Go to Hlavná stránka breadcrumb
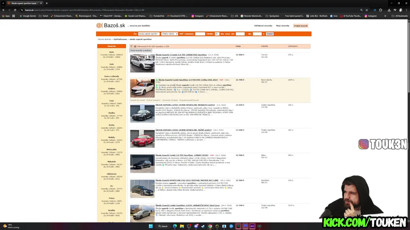The image size is (410, 230). click(x=104, y=39)
